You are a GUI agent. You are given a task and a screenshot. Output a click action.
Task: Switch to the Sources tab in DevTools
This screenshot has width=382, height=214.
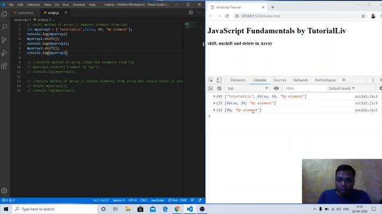point(280,80)
